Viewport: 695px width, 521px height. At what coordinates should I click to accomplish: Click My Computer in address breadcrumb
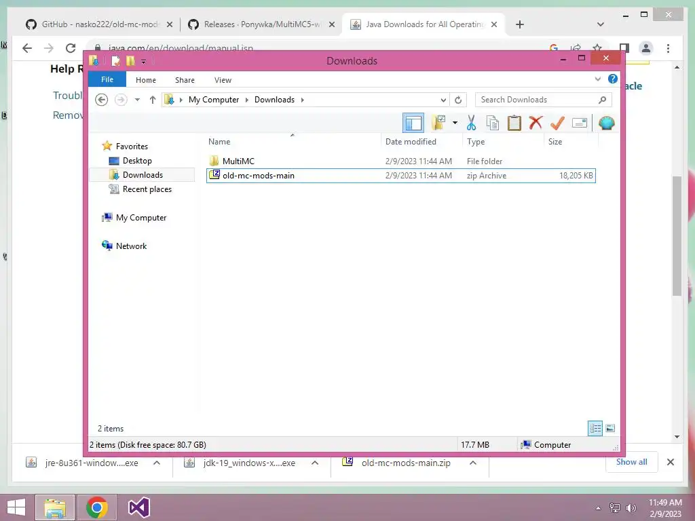pos(214,100)
